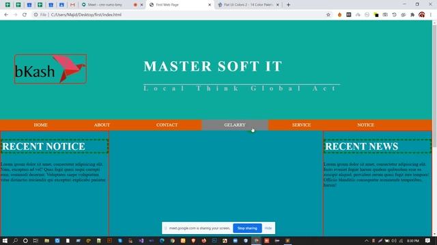Open File Explorer from taskbar
Screen dimensions: 437x245
click(47, 240)
